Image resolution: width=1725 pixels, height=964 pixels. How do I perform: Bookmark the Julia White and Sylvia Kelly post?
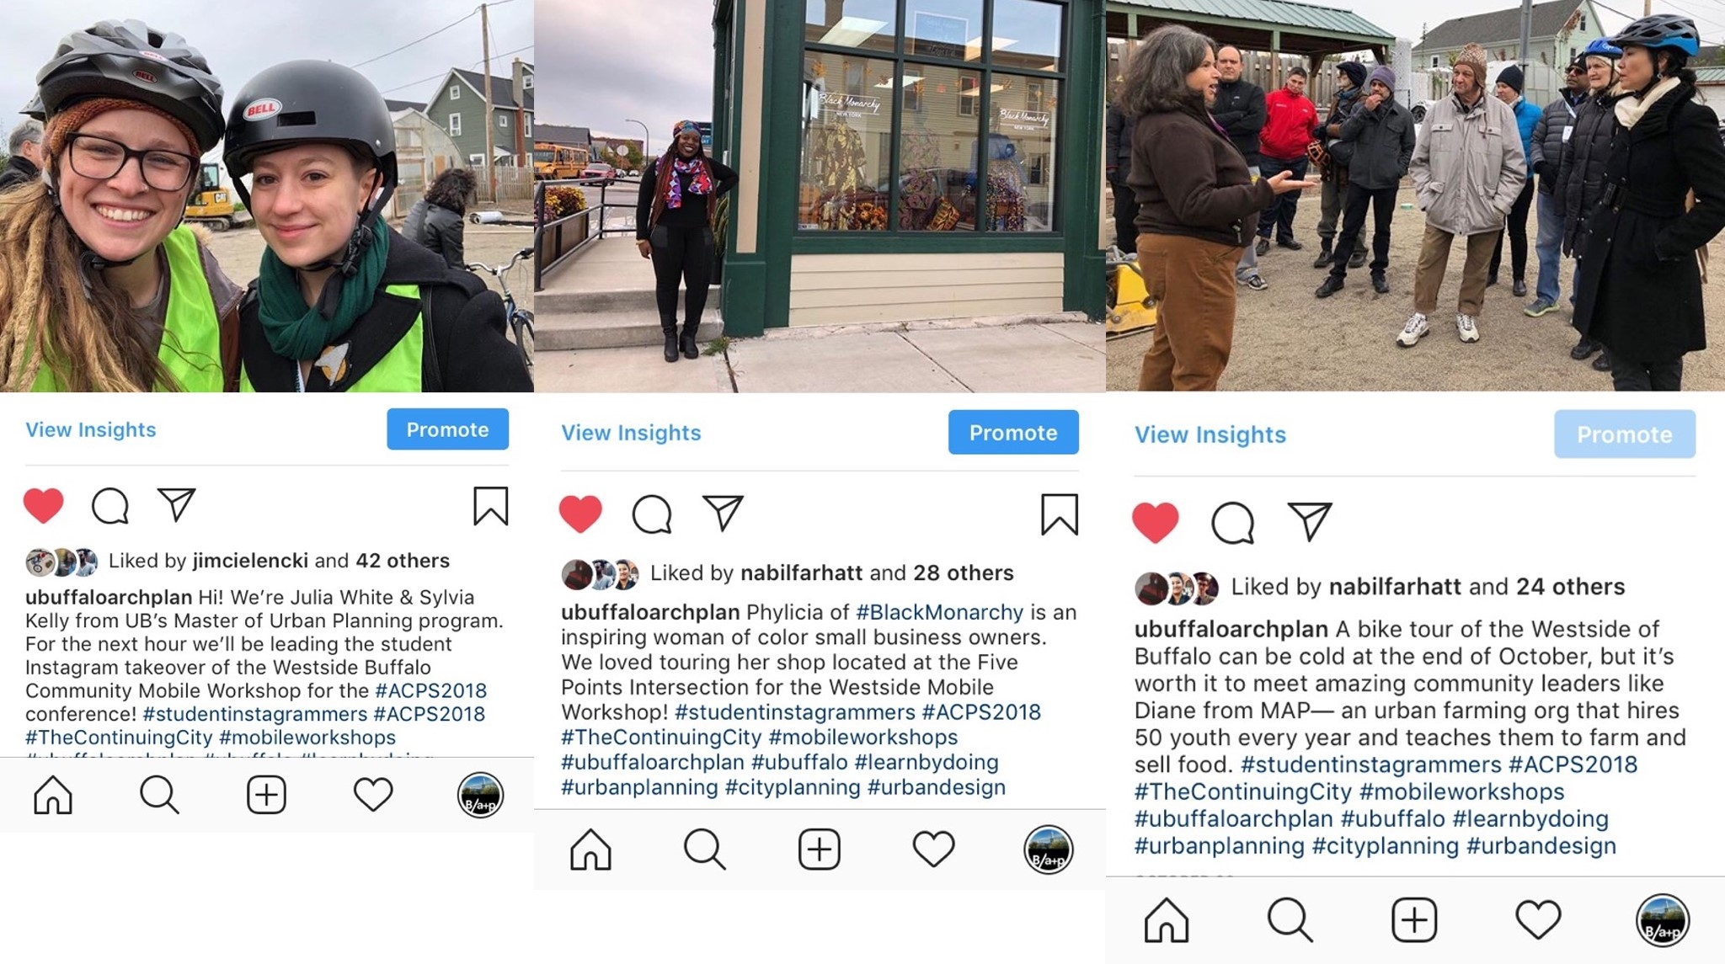tap(490, 506)
